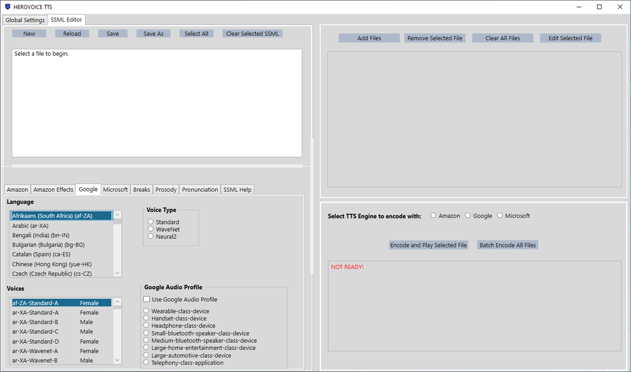Click Encode and Play Selected File
The height and width of the screenshot is (372, 631).
click(x=428, y=245)
